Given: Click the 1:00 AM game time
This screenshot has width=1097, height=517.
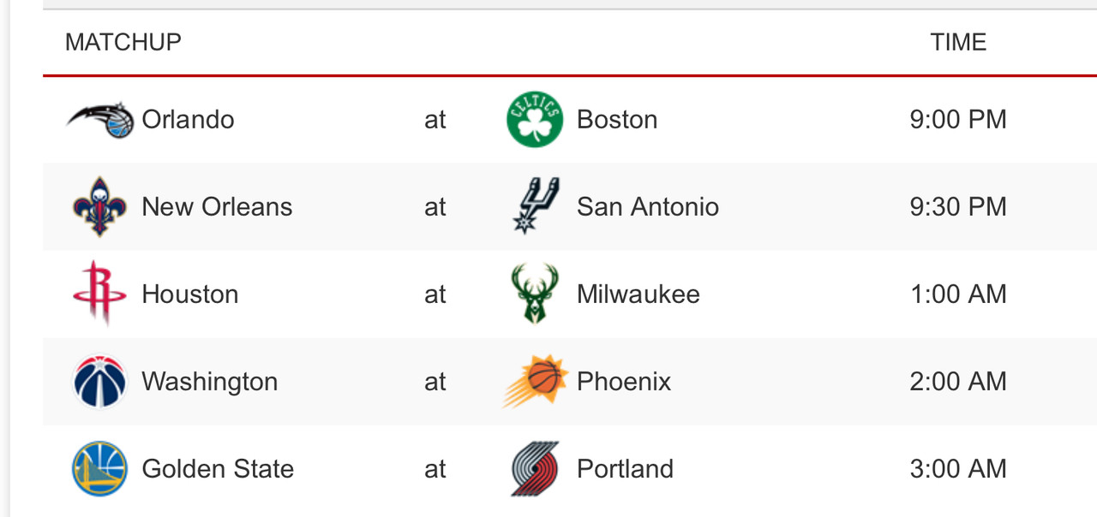Looking at the screenshot, I should 958,294.
